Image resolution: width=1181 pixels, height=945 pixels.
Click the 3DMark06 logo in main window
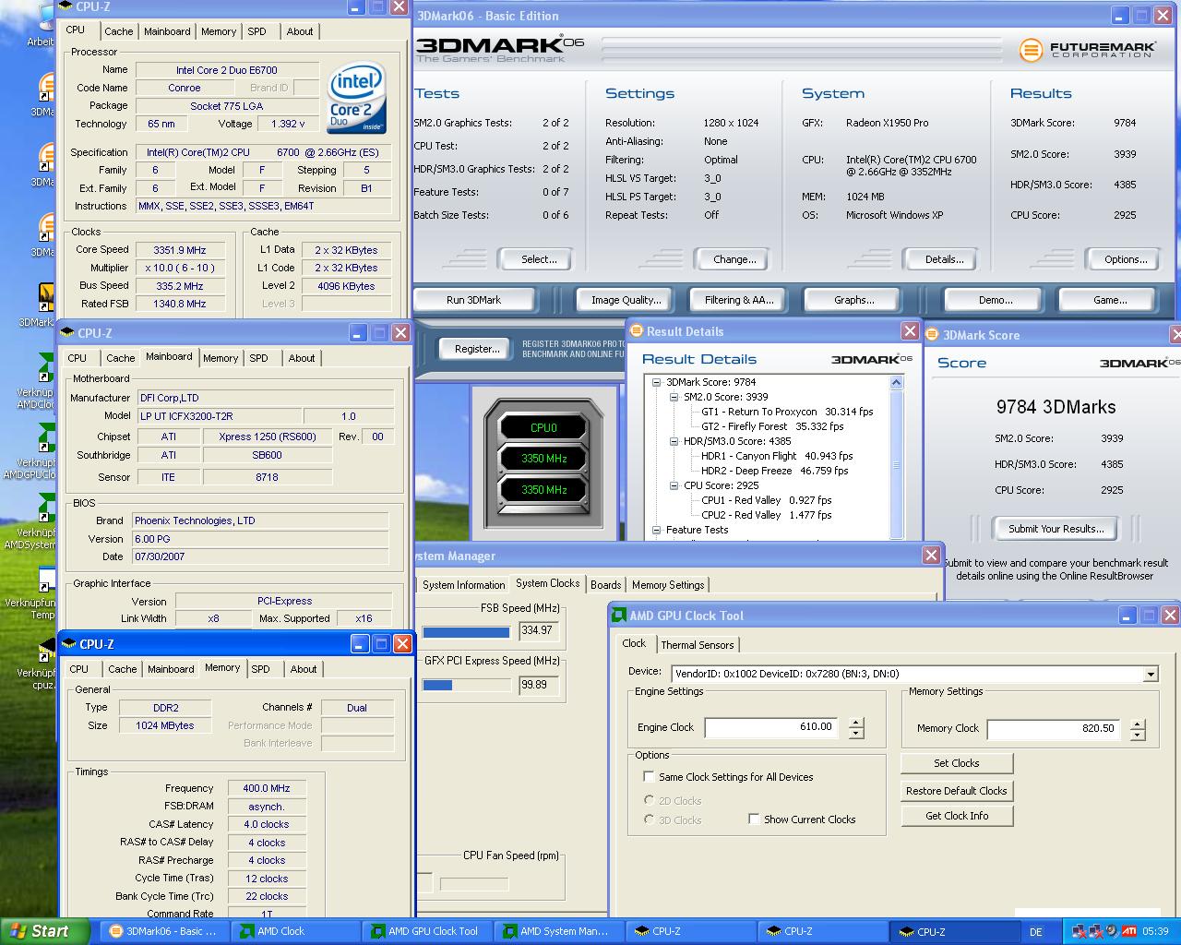[499, 49]
